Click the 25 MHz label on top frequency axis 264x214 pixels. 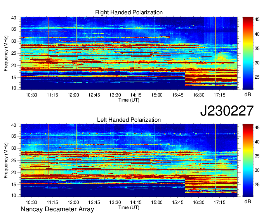point(14,53)
